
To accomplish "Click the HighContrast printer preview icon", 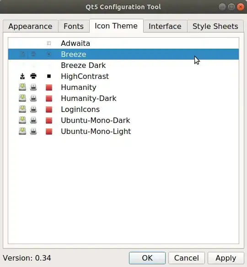I will point(33,76).
